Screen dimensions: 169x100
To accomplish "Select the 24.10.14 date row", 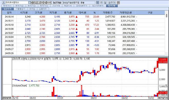I will [x=83, y=17].
